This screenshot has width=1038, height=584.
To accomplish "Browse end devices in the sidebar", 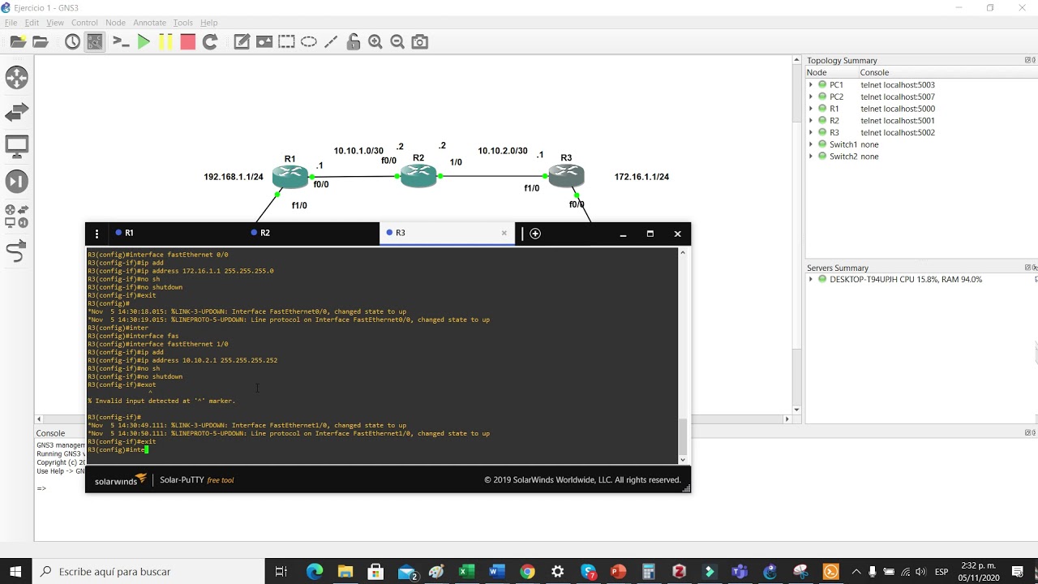I will coord(17,147).
